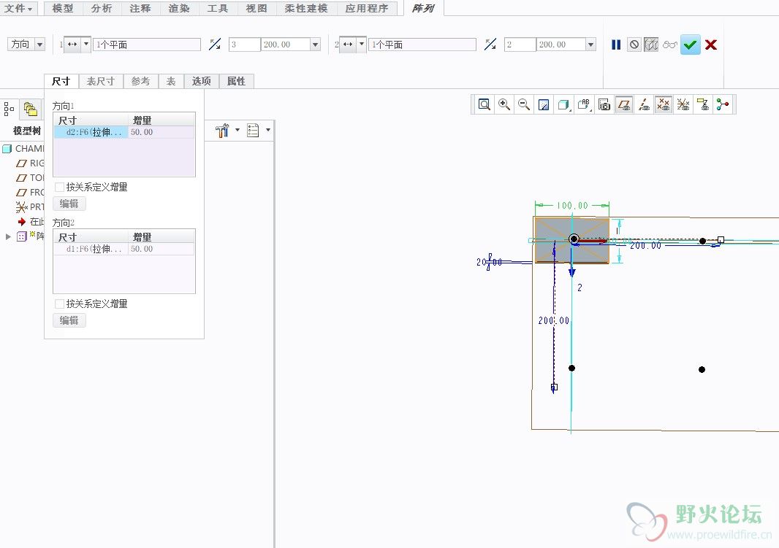Screen dimensions: 779x548
Task: Select the d1:F6 dimension row
Action: point(124,248)
